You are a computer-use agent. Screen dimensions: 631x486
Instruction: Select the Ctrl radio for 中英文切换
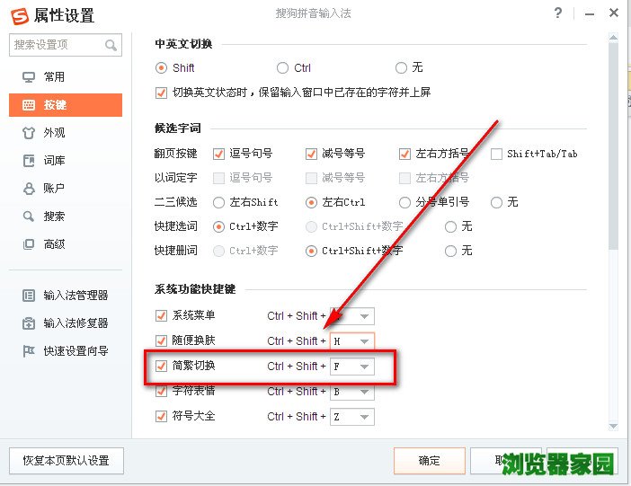coord(282,67)
